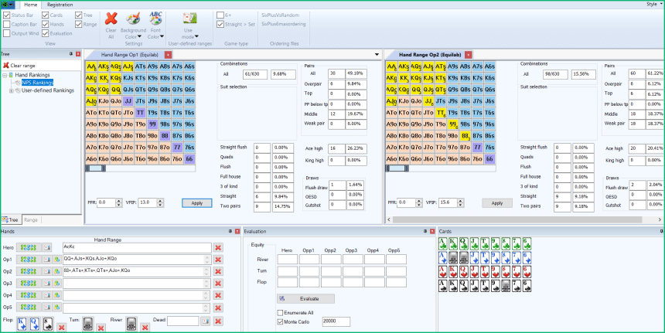Enable the Caption Bar checkbox
The width and height of the screenshot is (665, 333).
7,24
